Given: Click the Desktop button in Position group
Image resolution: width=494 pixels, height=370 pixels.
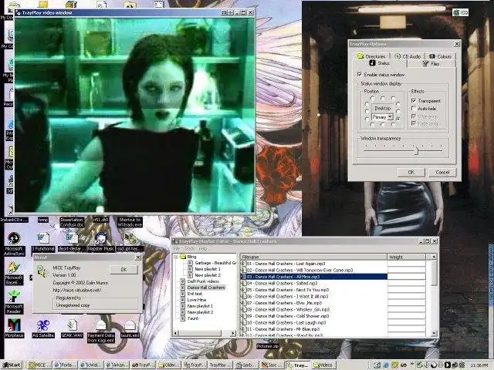Looking at the screenshot, I should [382, 108].
